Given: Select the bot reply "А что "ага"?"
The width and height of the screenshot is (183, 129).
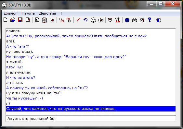Looking at the screenshot, I should 91,46.
